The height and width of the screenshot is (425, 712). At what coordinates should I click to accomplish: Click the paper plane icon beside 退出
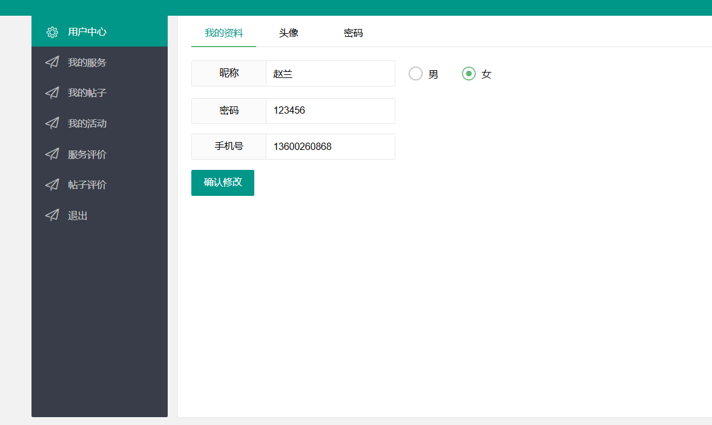coord(52,215)
